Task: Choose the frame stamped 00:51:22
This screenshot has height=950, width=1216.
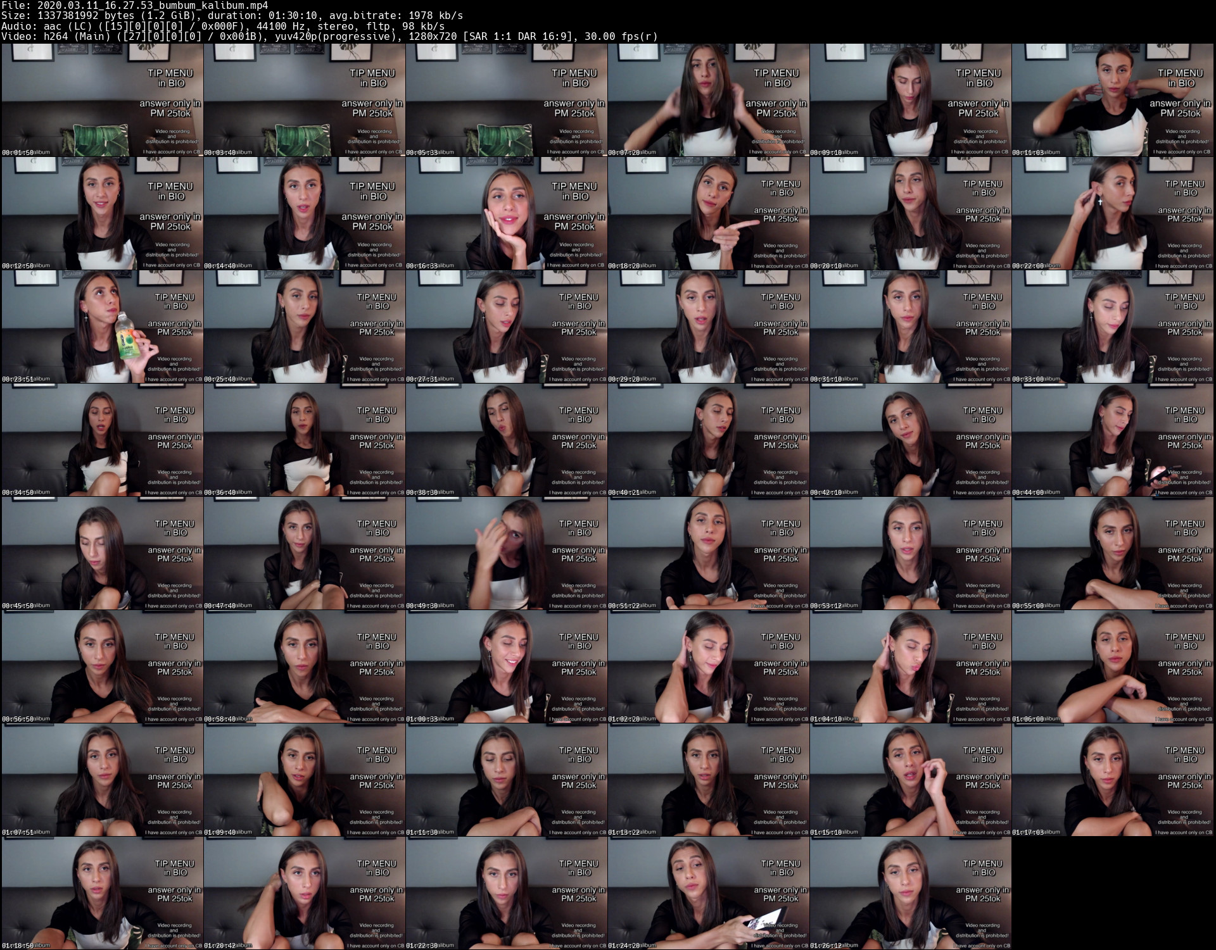Action: pos(709,553)
